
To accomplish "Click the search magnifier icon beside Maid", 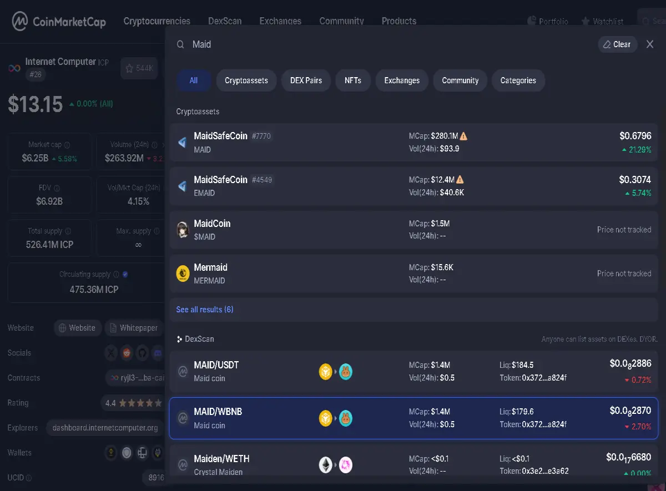I will click(x=180, y=44).
